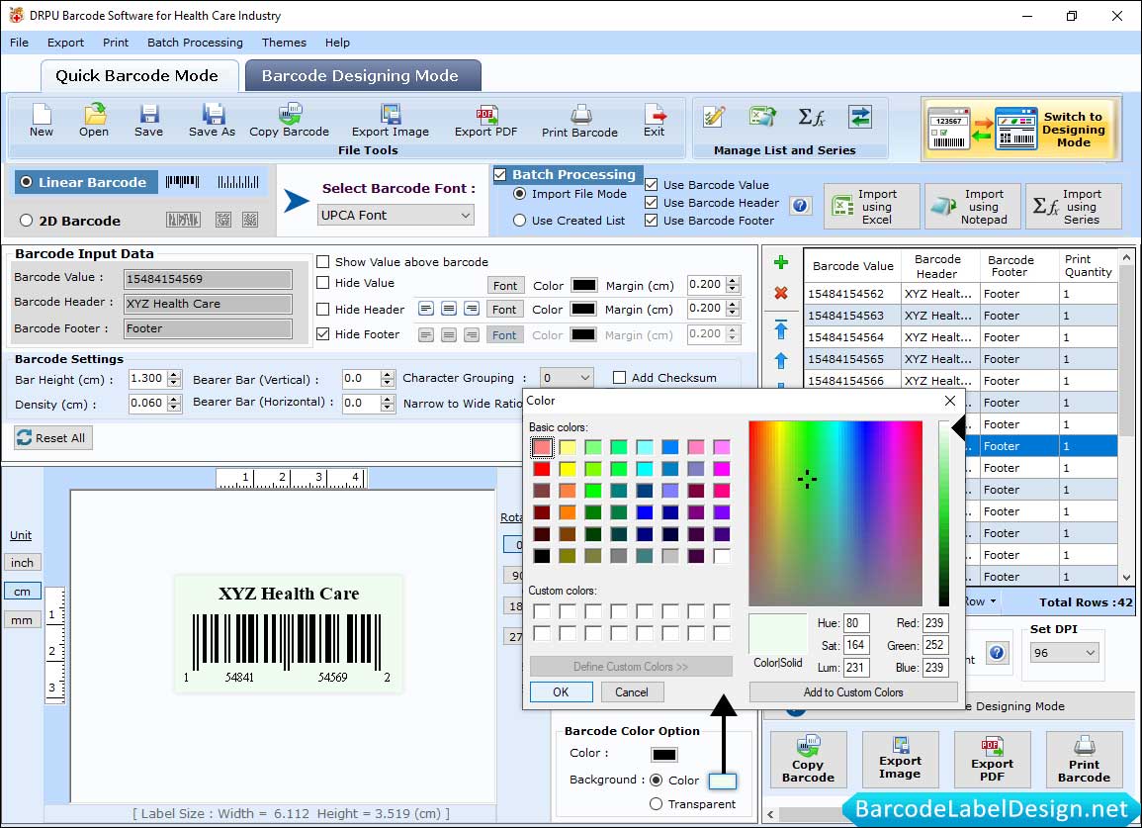Open the UPCA Font dropdown

[396, 215]
